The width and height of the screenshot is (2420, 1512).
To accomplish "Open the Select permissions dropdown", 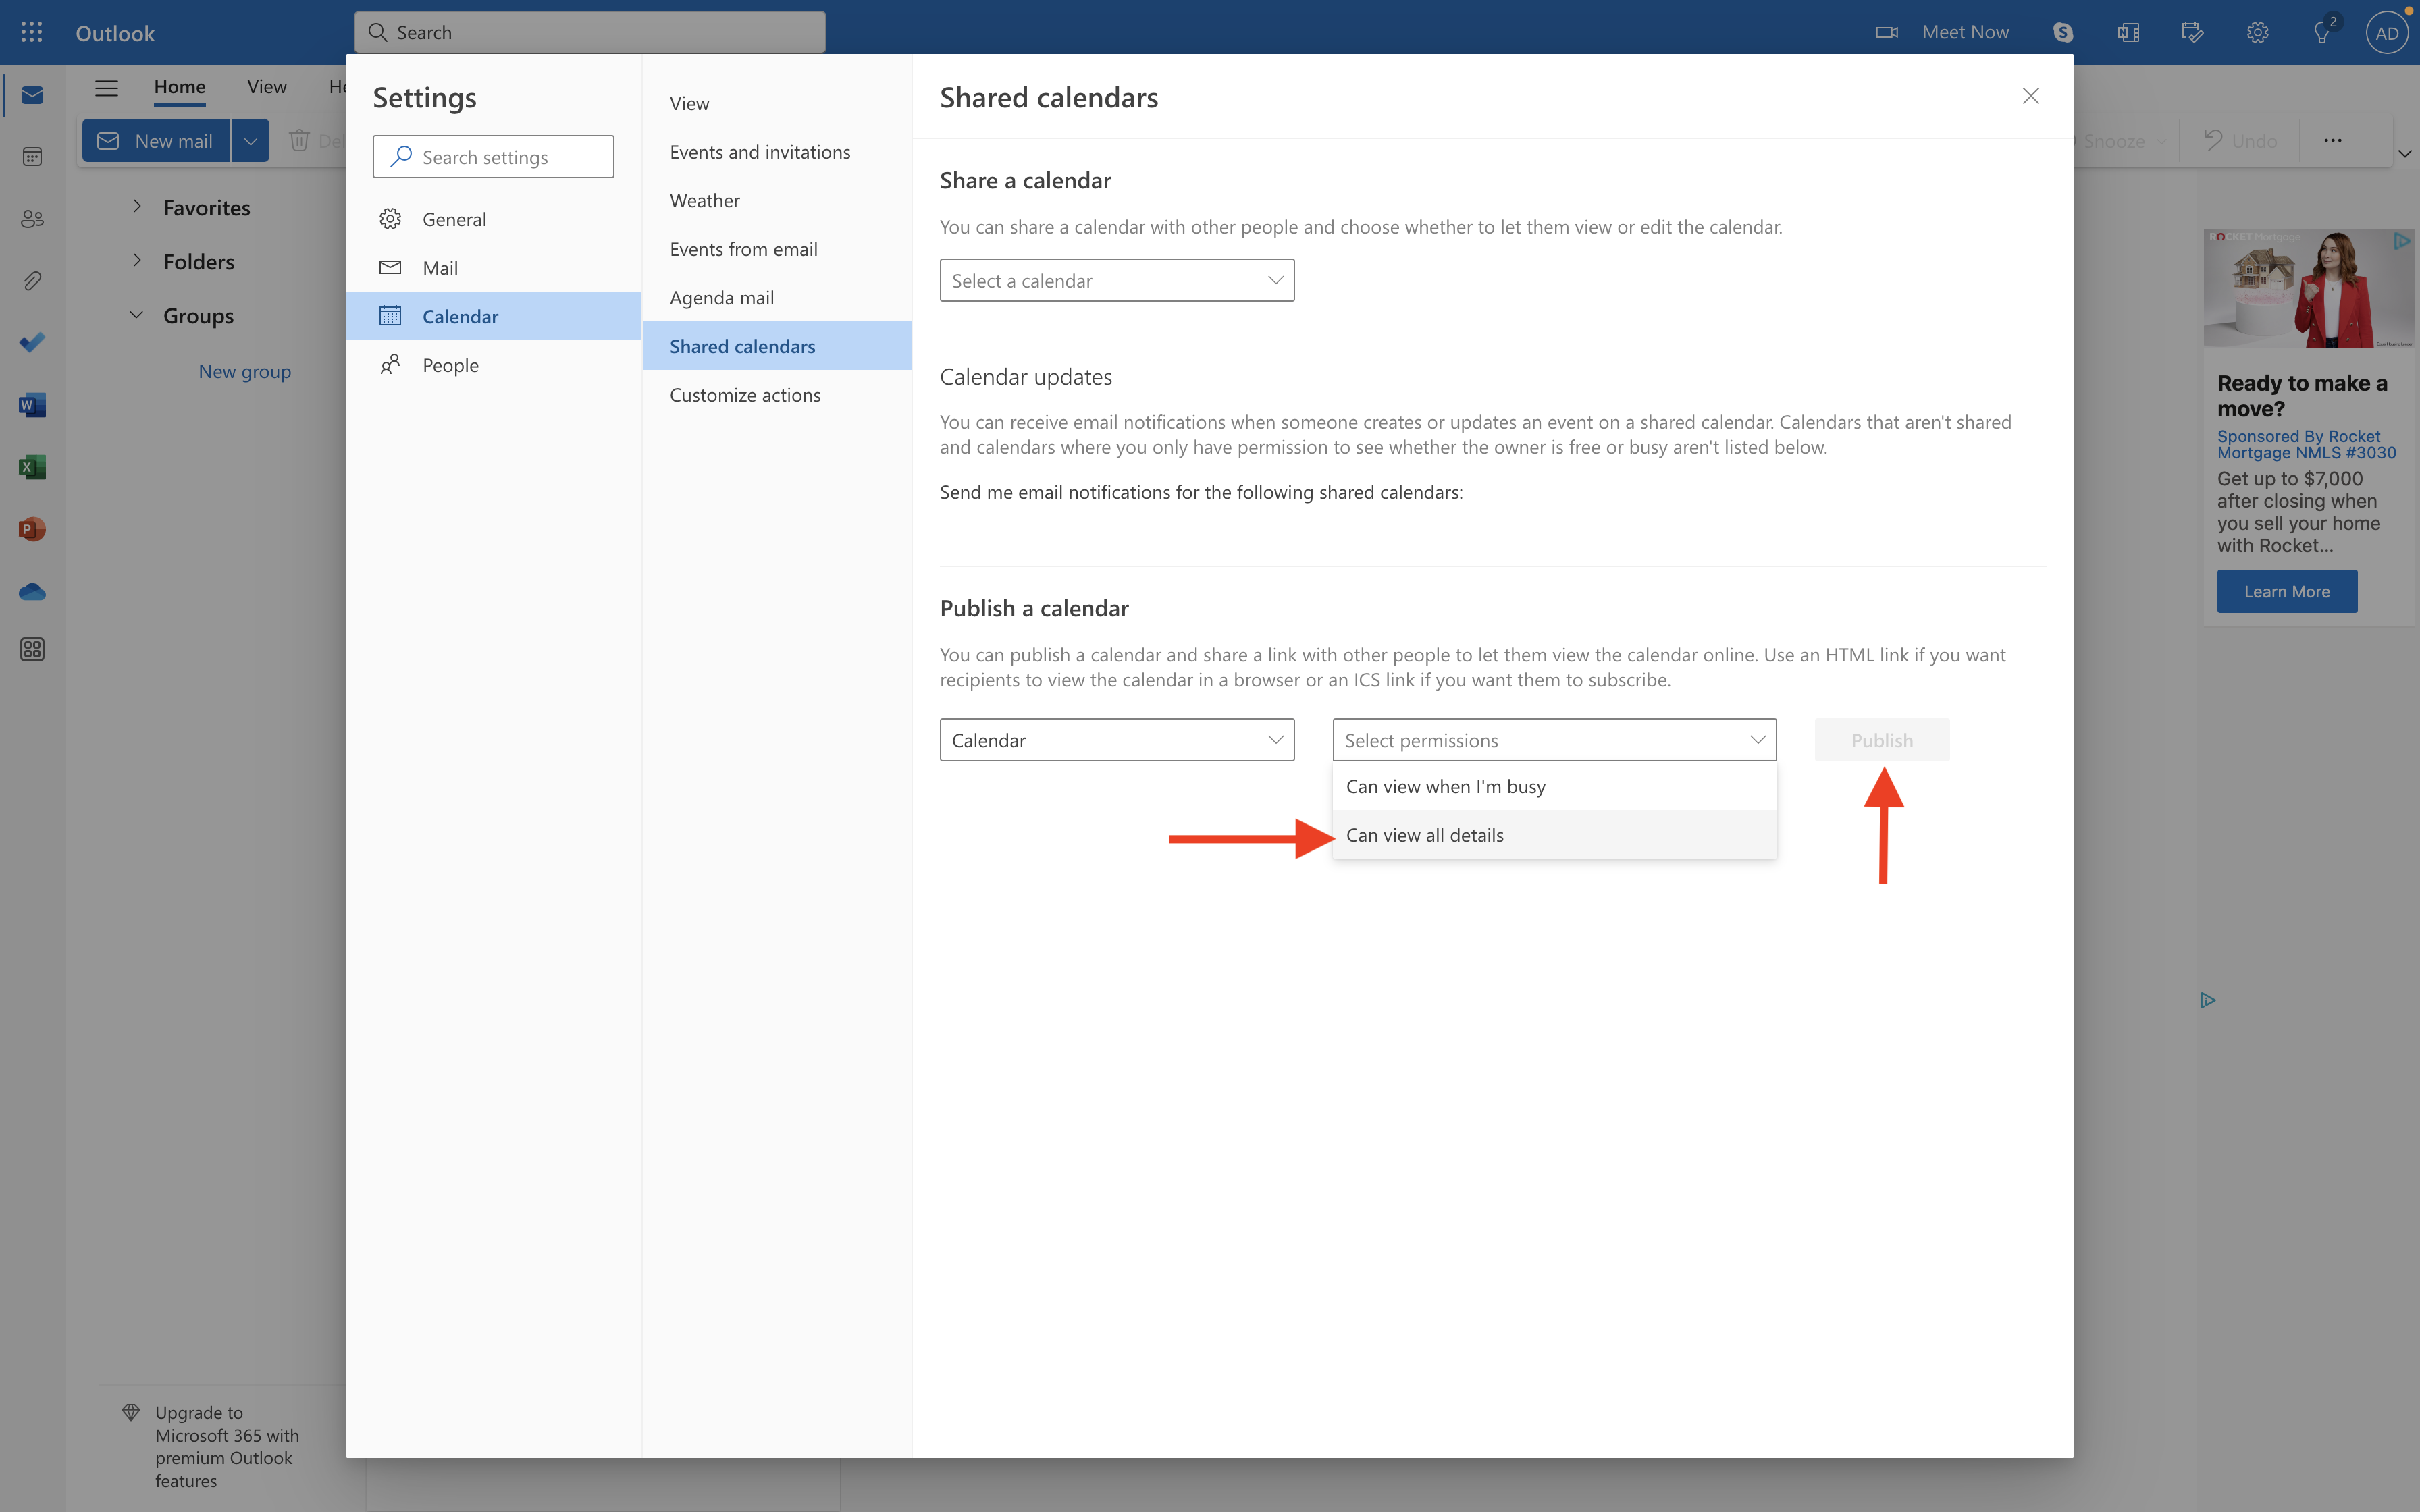I will click(1553, 740).
